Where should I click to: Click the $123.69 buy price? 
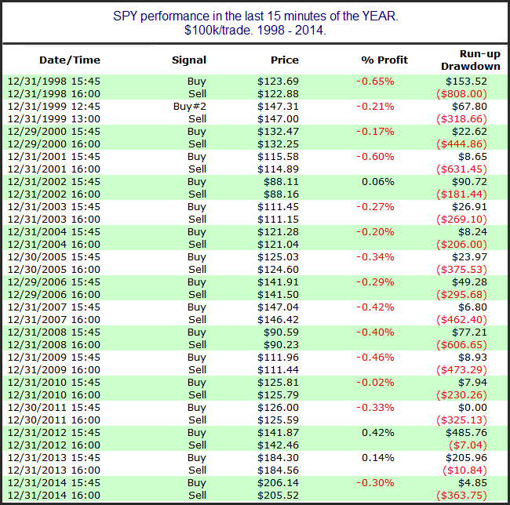tap(278, 82)
